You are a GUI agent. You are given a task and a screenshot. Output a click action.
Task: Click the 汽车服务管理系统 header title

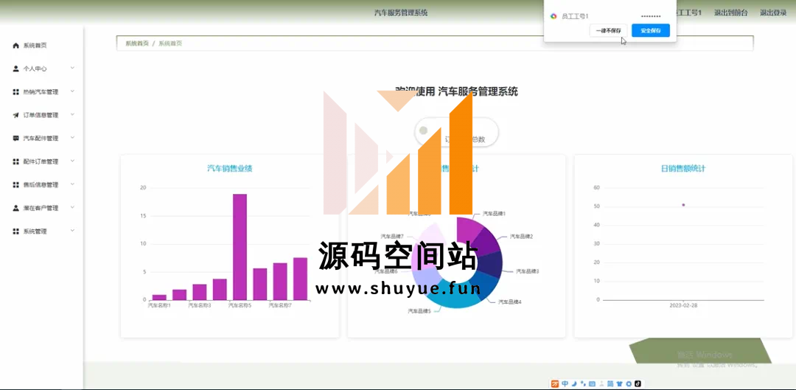pos(401,13)
